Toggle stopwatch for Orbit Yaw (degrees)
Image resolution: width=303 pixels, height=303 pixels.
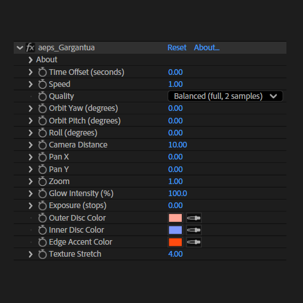pyautogui.click(x=42, y=109)
